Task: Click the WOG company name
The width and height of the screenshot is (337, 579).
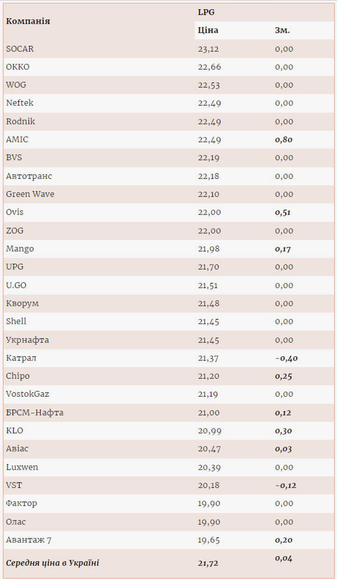Action: [16, 85]
